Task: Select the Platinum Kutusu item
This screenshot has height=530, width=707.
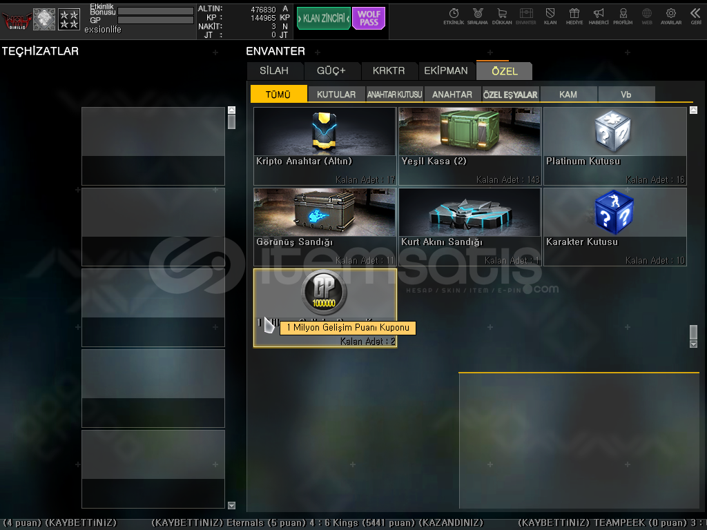Action: point(614,146)
